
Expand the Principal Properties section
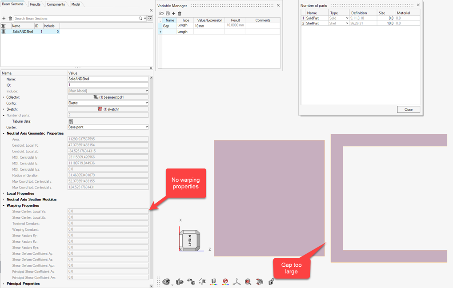(4, 284)
